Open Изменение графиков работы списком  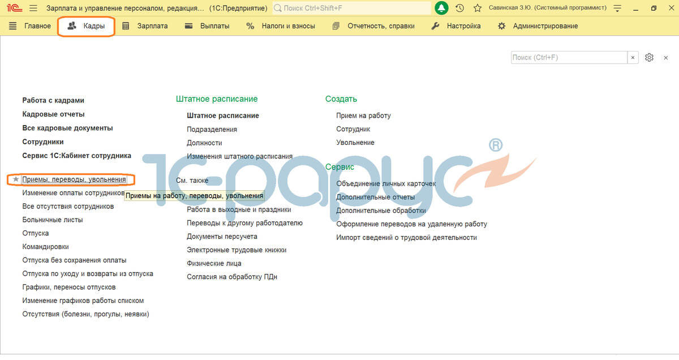83,301
